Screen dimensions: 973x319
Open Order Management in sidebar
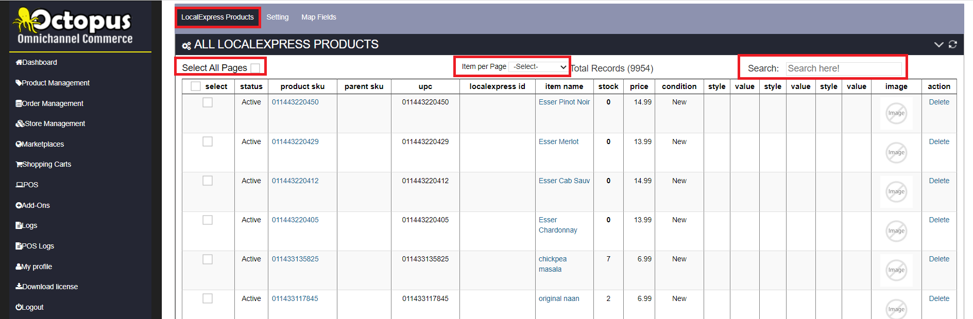49,103
